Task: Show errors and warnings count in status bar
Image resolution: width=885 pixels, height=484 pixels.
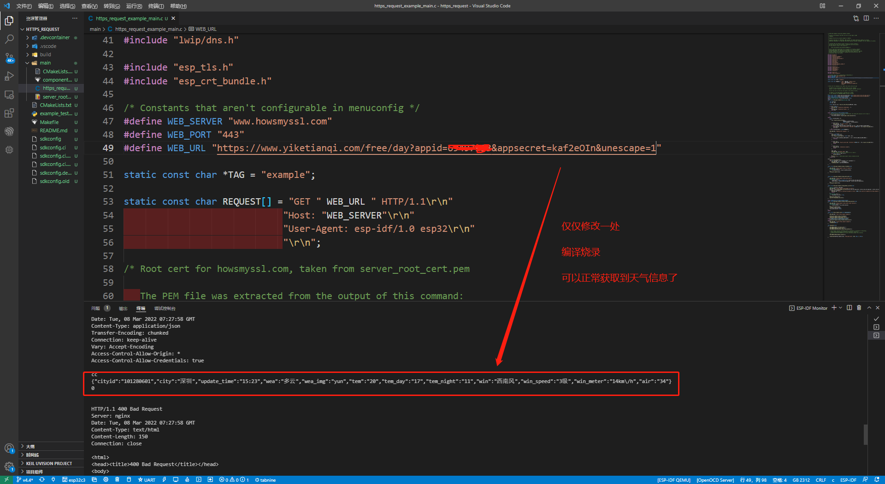Action: click(x=234, y=480)
